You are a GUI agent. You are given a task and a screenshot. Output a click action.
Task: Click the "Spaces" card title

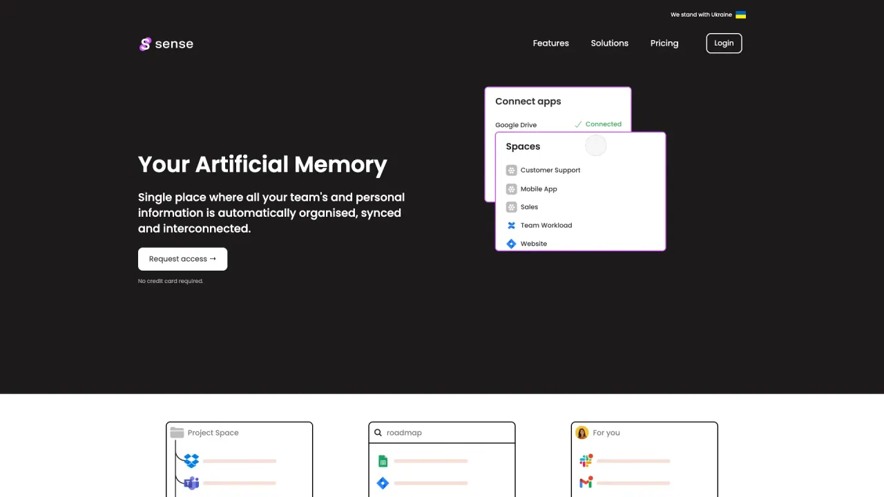(x=523, y=146)
